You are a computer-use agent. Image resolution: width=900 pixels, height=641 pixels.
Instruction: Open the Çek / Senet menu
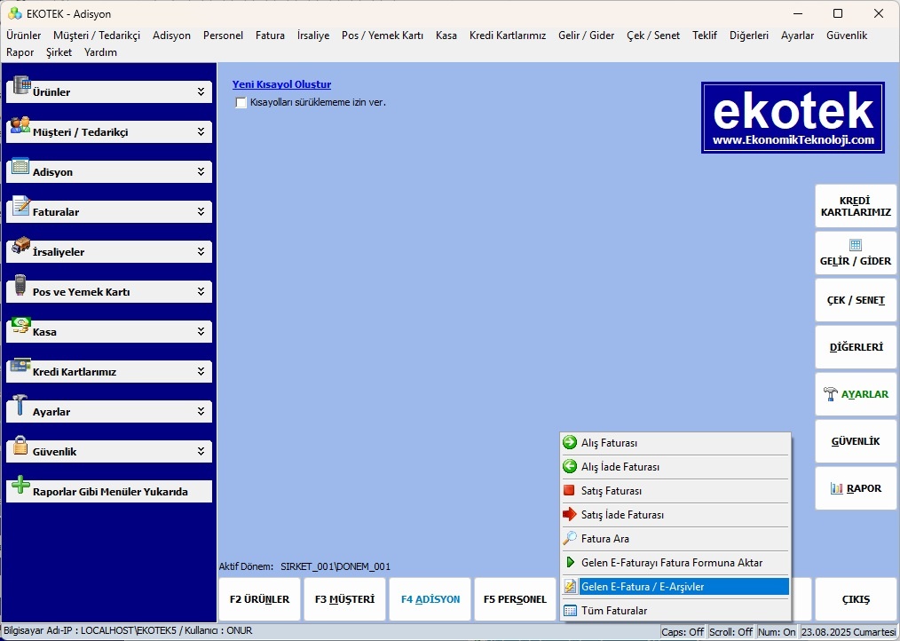coord(653,36)
